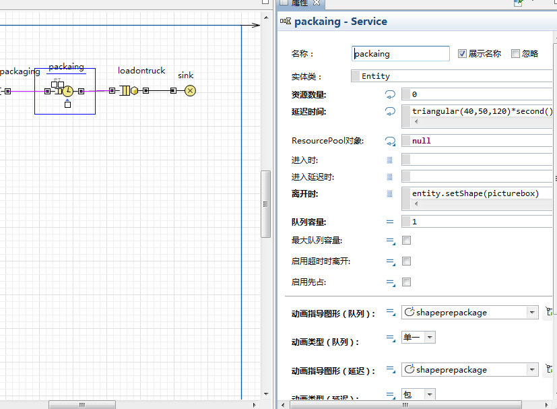Image resolution: width=557 pixels, height=409 pixels.
Task: Click properties panel horizontal scrollbar thumb
Action: pos(405,405)
